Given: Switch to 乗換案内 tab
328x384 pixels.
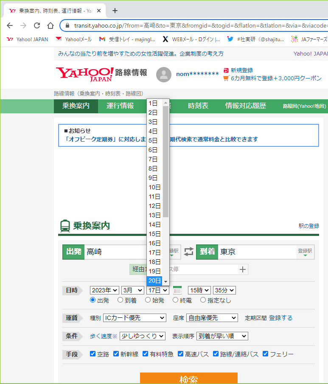Looking at the screenshot, I should click(76, 106).
